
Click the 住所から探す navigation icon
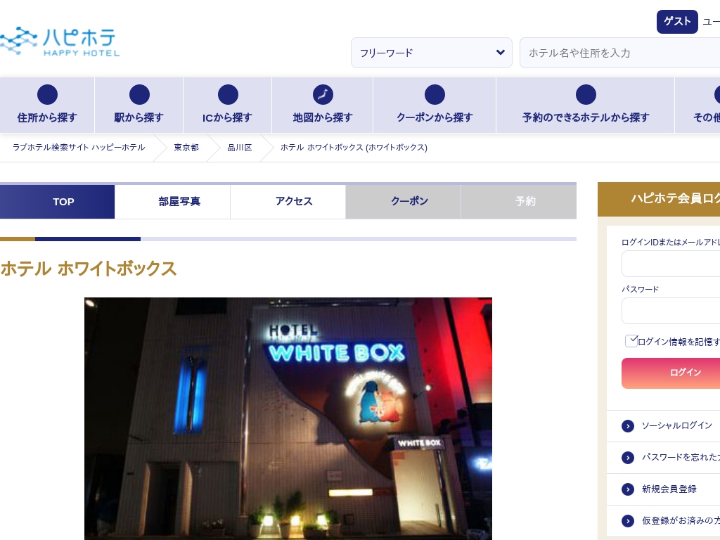pyautogui.click(x=47, y=95)
